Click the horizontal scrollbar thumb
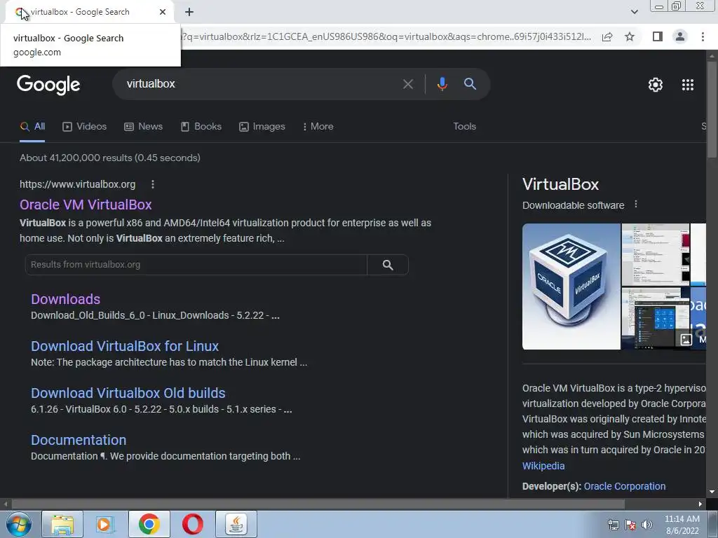Screen dimensions: 718x538 (x=318, y=504)
